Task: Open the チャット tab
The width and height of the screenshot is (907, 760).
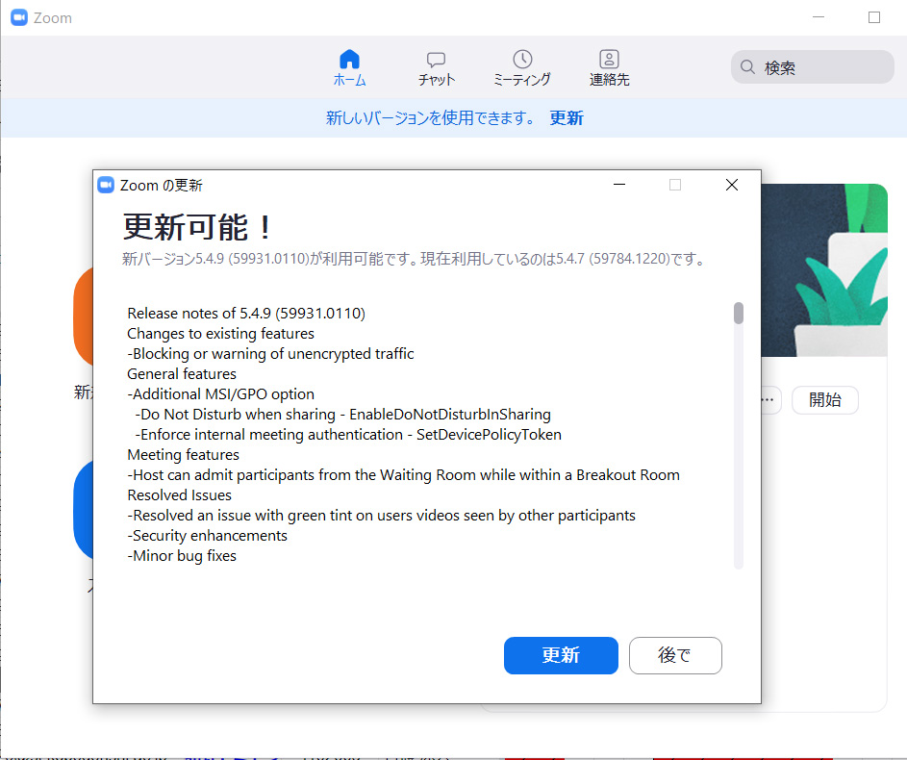Action: coord(436,68)
